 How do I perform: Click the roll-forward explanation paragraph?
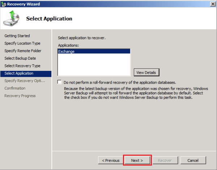click(x=136, y=93)
